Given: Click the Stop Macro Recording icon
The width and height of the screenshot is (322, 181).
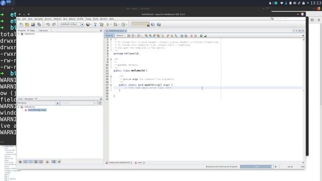Looking at the screenshot, I should point(196,36).
